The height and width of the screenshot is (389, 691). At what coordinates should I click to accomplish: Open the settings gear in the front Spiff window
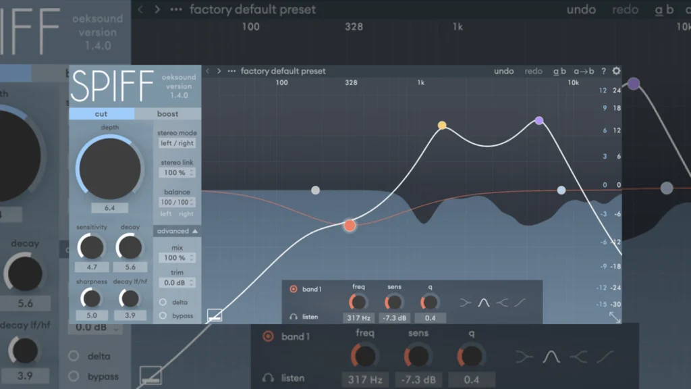[616, 70]
